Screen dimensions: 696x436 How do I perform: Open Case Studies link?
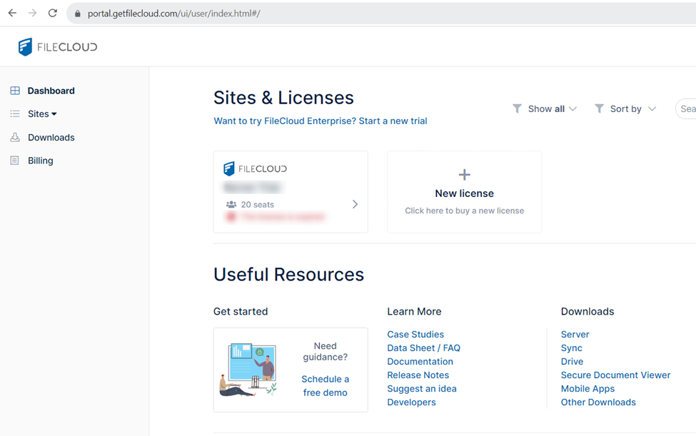415,335
